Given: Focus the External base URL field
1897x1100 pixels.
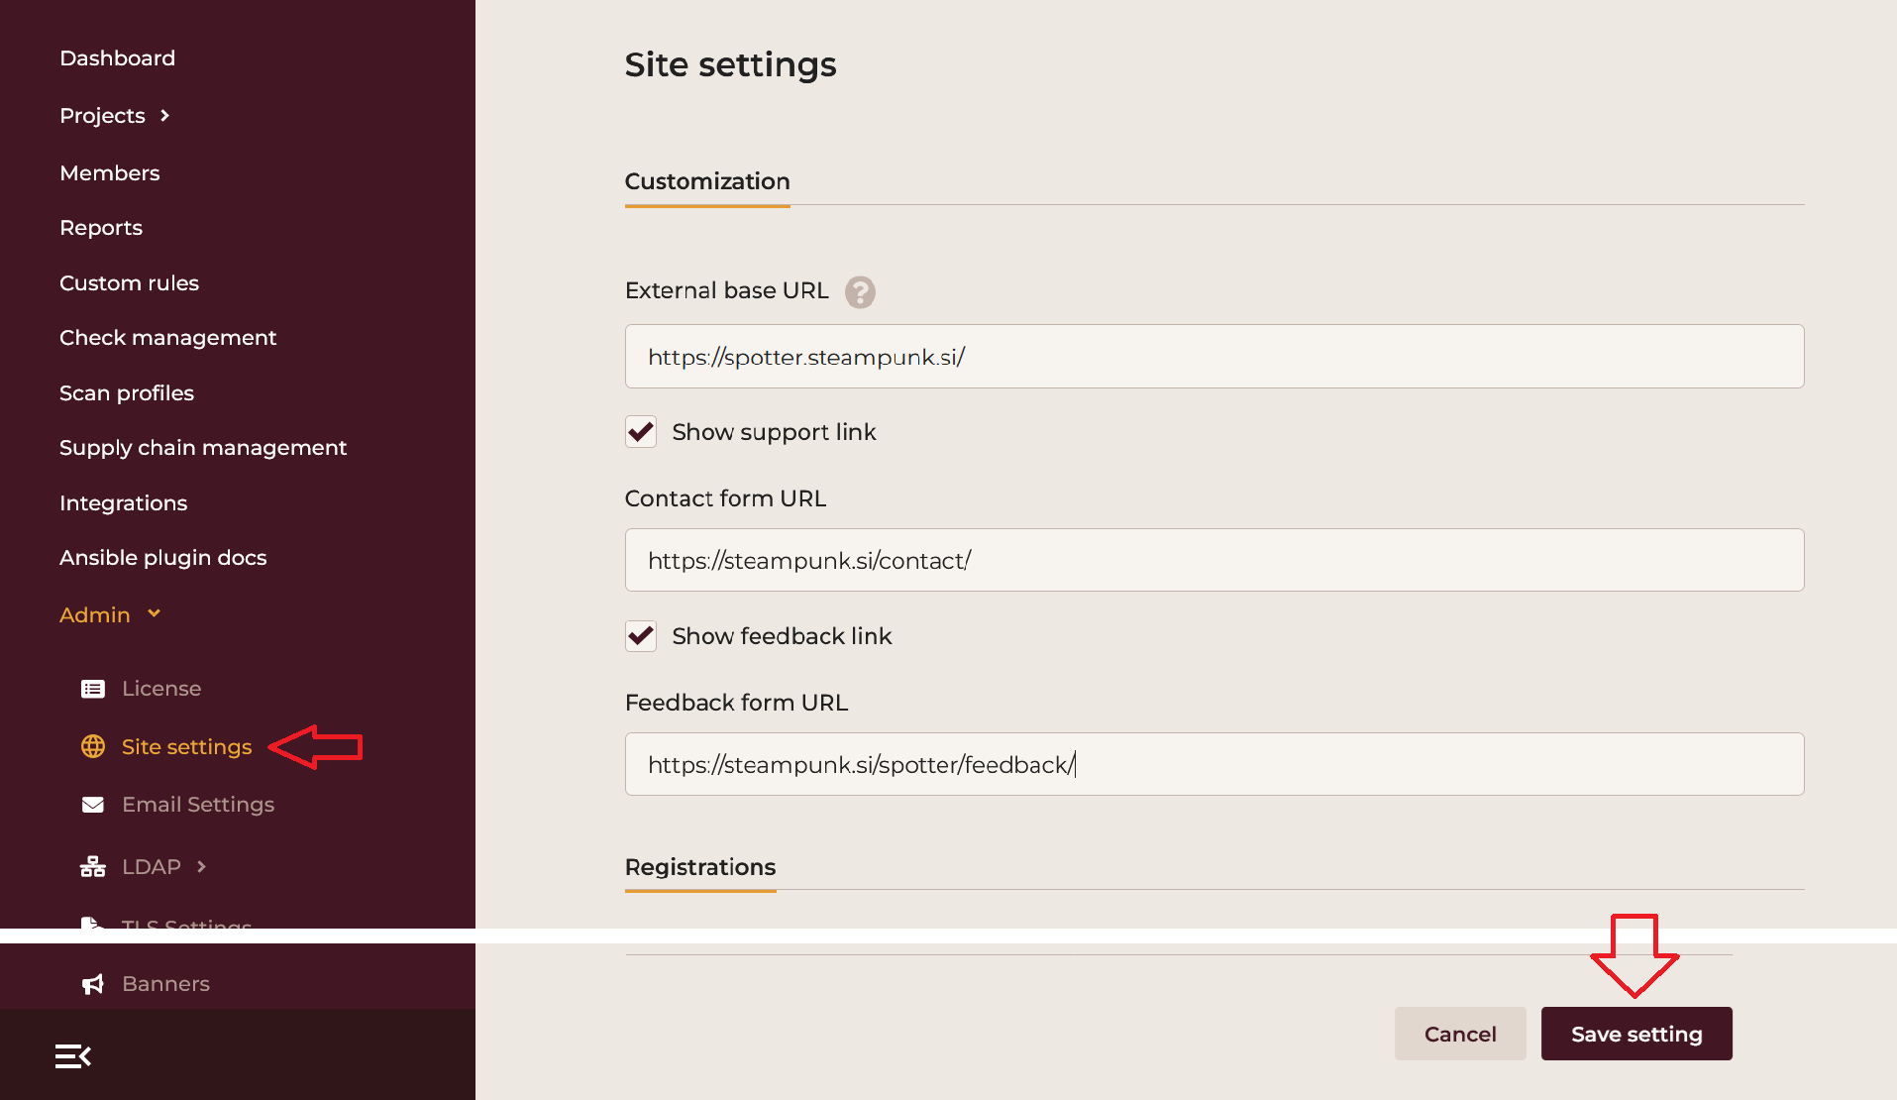Looking at the screenshot, I should [x=1213, y=357].
